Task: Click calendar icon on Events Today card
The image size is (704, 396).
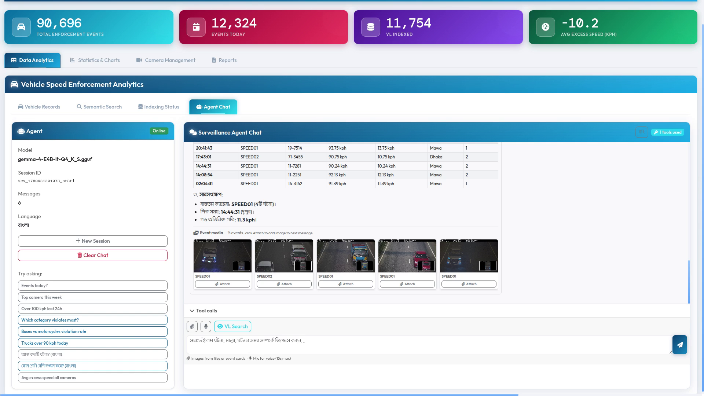Action: (196, 27)
